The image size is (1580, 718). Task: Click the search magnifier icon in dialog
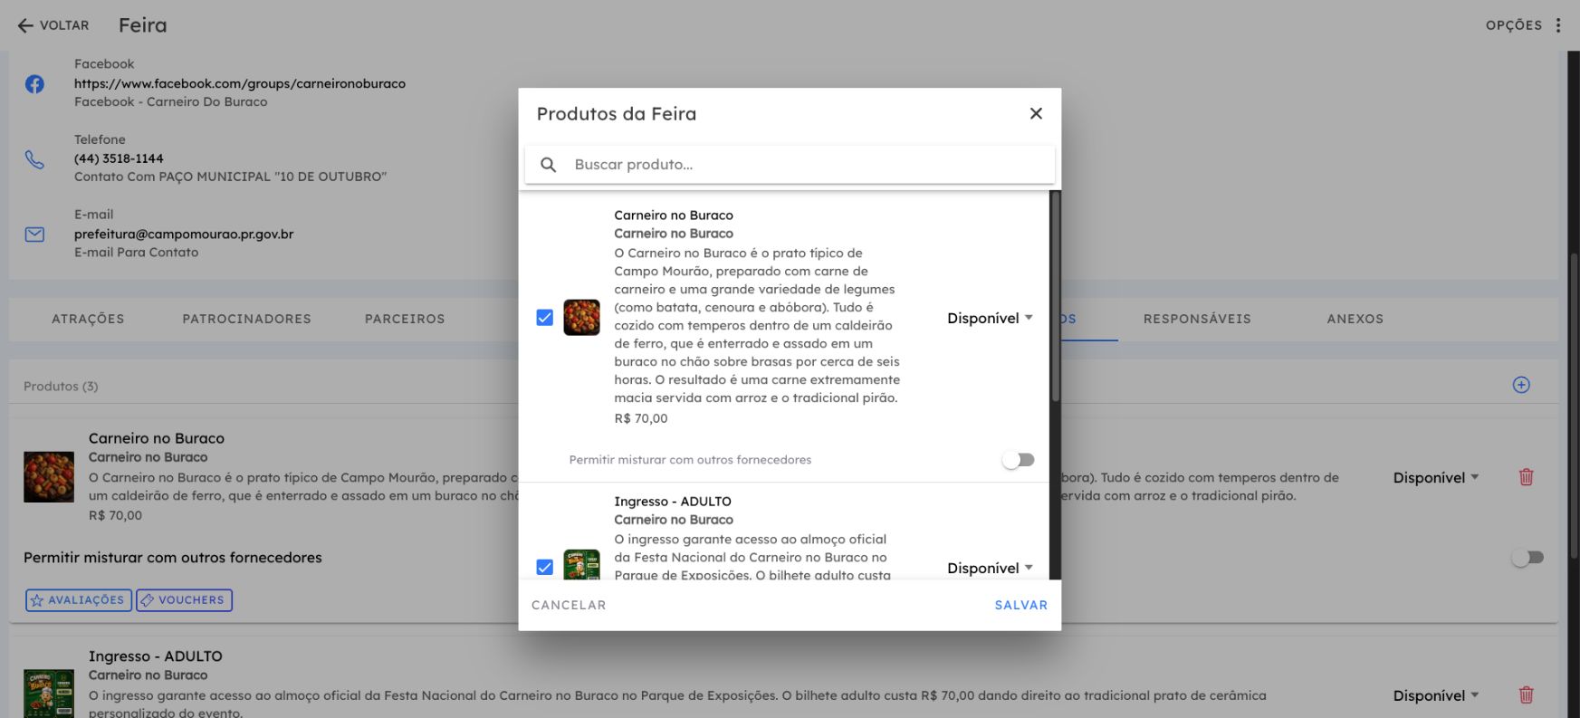point(548,165)
